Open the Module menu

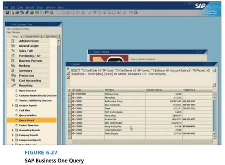(30, 7)
